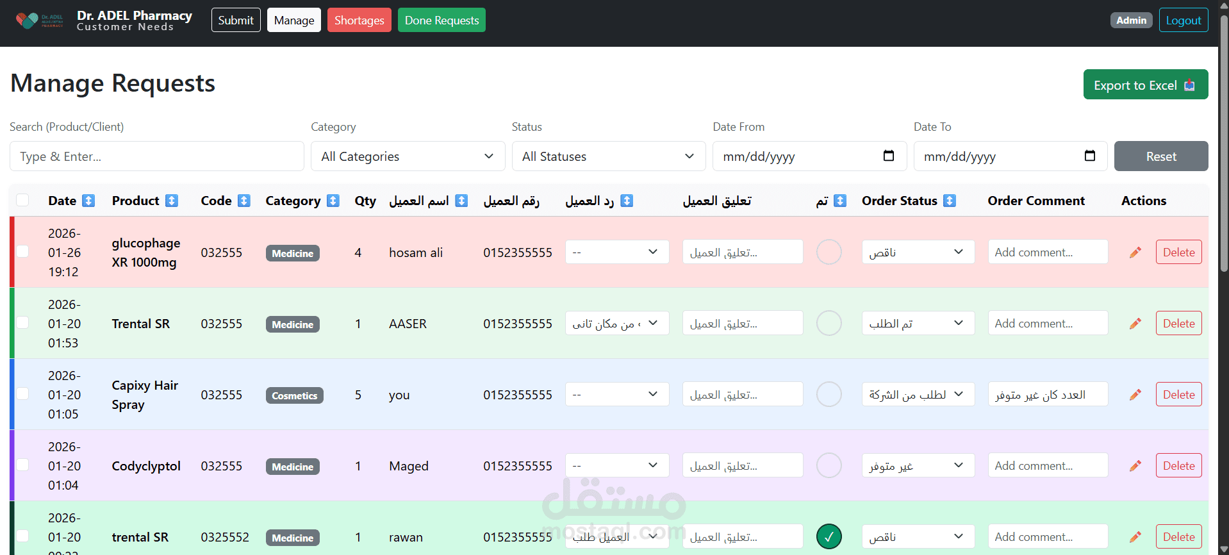Sort table by Product column icon
The image size is (1229, 555).
click(172, 201)
